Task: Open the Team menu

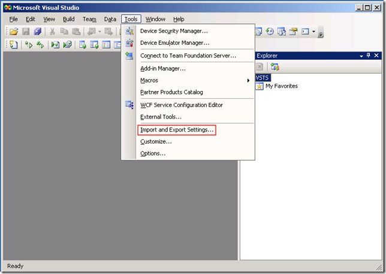Action: pos(89,19)
